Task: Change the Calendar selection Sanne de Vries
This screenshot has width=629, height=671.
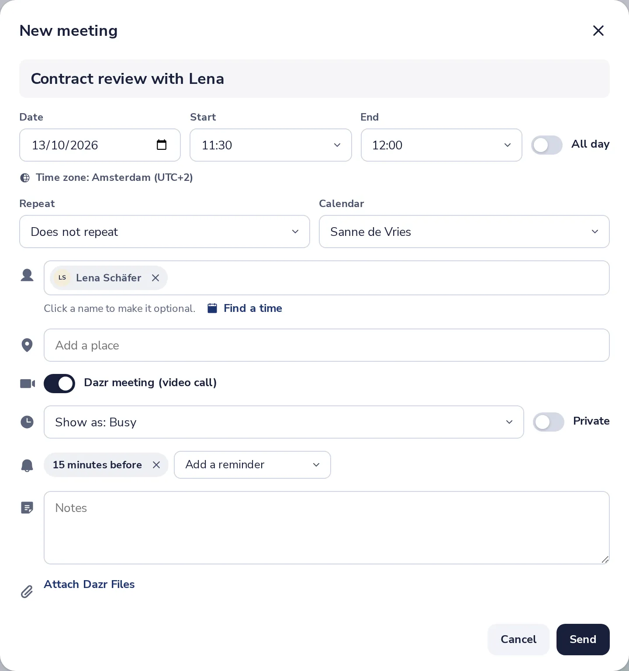Action: [464, 232]
